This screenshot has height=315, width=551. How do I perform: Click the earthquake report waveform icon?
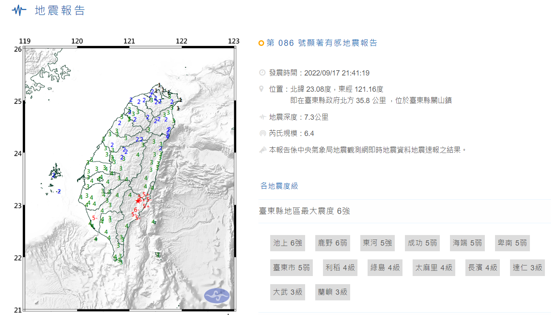pos(19,11)
